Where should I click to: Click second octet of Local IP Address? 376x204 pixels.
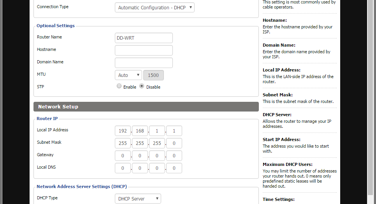[140, 131]
